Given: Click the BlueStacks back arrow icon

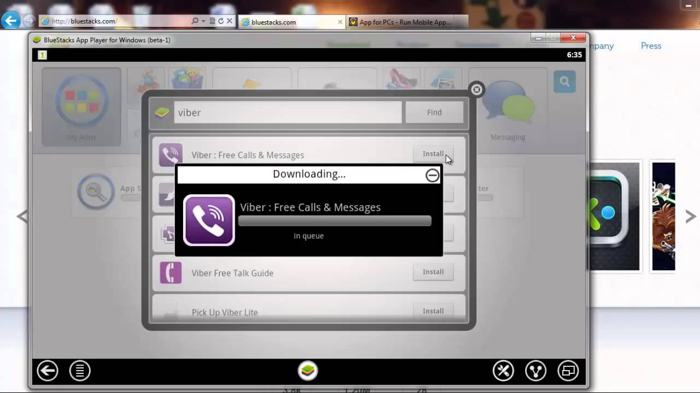Looking at the screenshot, I should (x=48, y=371).
